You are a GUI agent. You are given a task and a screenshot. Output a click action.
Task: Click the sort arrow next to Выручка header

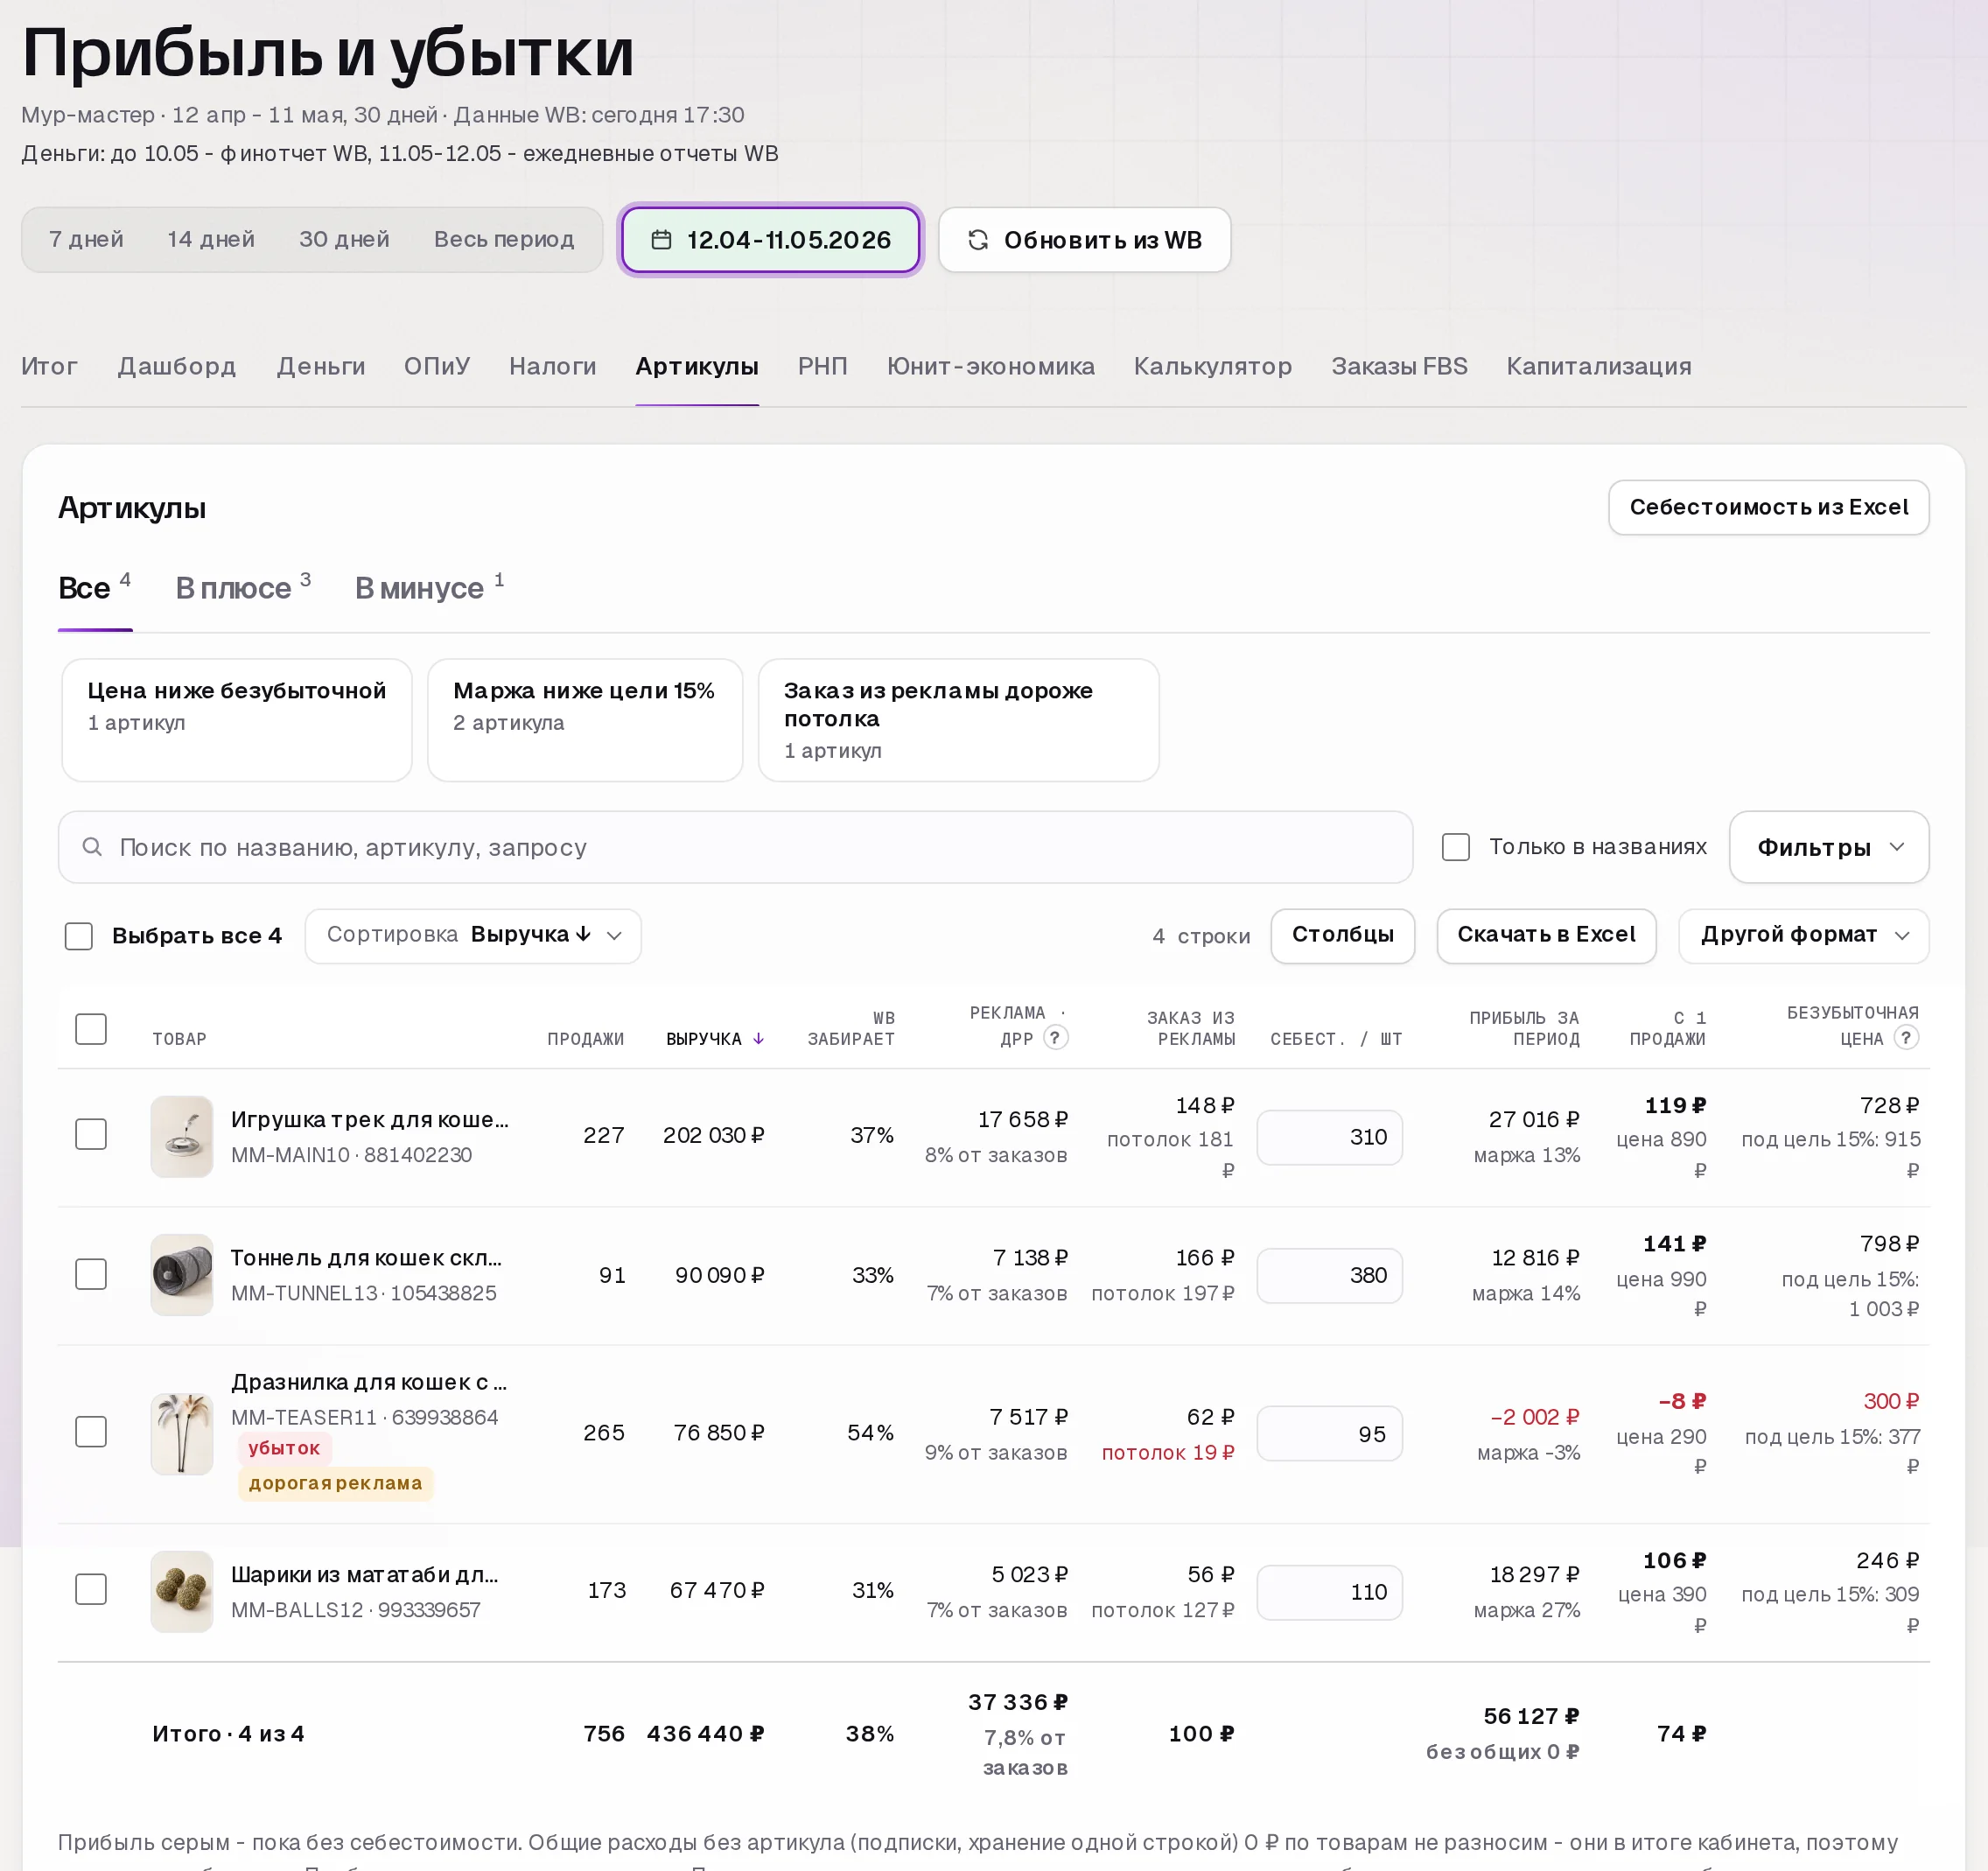pyautogui.click(x=759, y=1039)
